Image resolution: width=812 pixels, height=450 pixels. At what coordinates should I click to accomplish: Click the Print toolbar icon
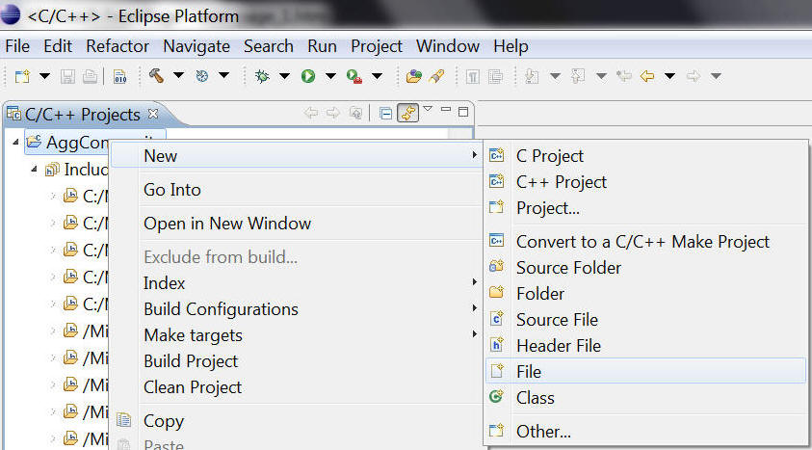91,77
